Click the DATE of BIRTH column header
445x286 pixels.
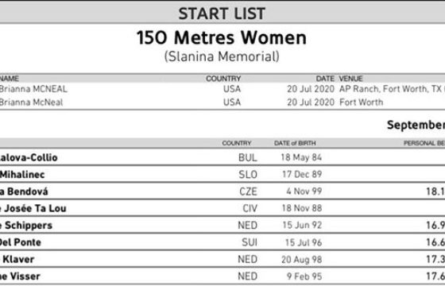pyautogui.click(x=295, y=143)
